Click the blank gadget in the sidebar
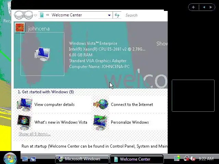 [193, 96]
